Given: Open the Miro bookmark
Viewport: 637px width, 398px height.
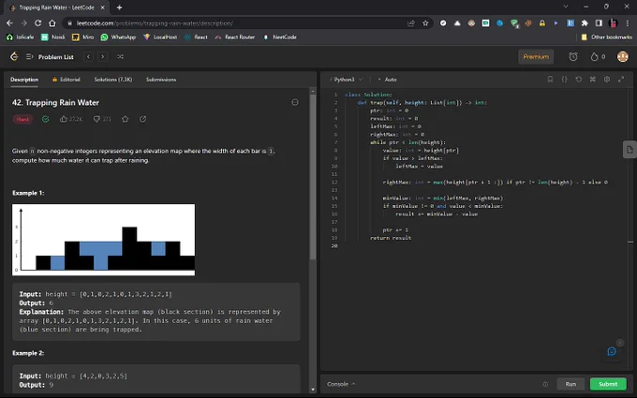Looking at the screenshot, I should pyautogui.click(x=82, y=37).
